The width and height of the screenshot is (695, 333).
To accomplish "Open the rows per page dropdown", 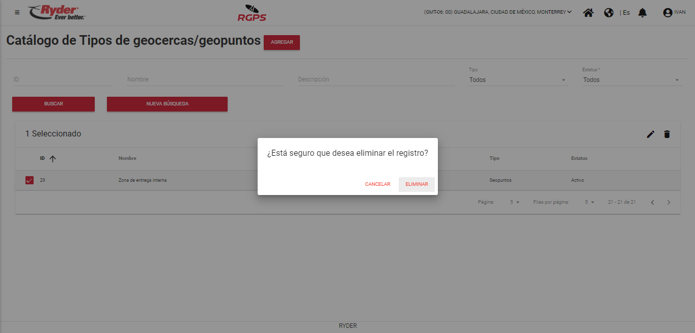I will tap(590, 203).
